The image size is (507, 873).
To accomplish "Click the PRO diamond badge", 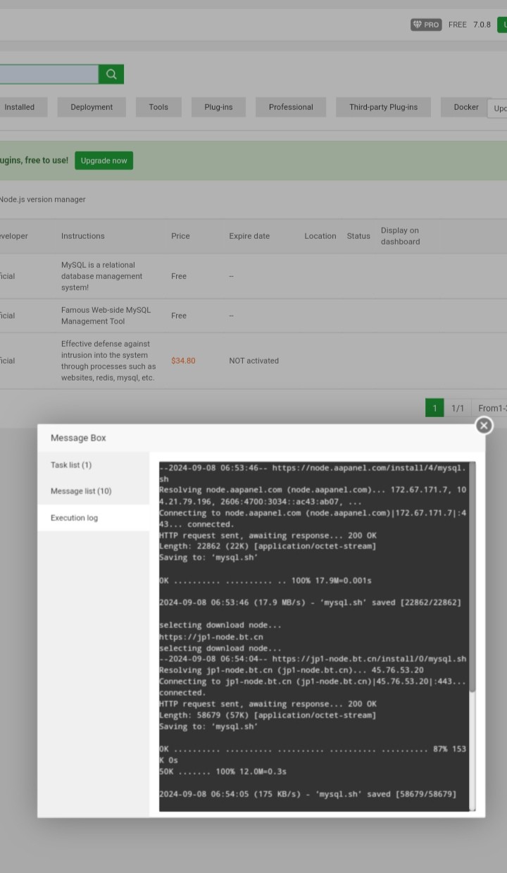I will click(x=425, y=25).
